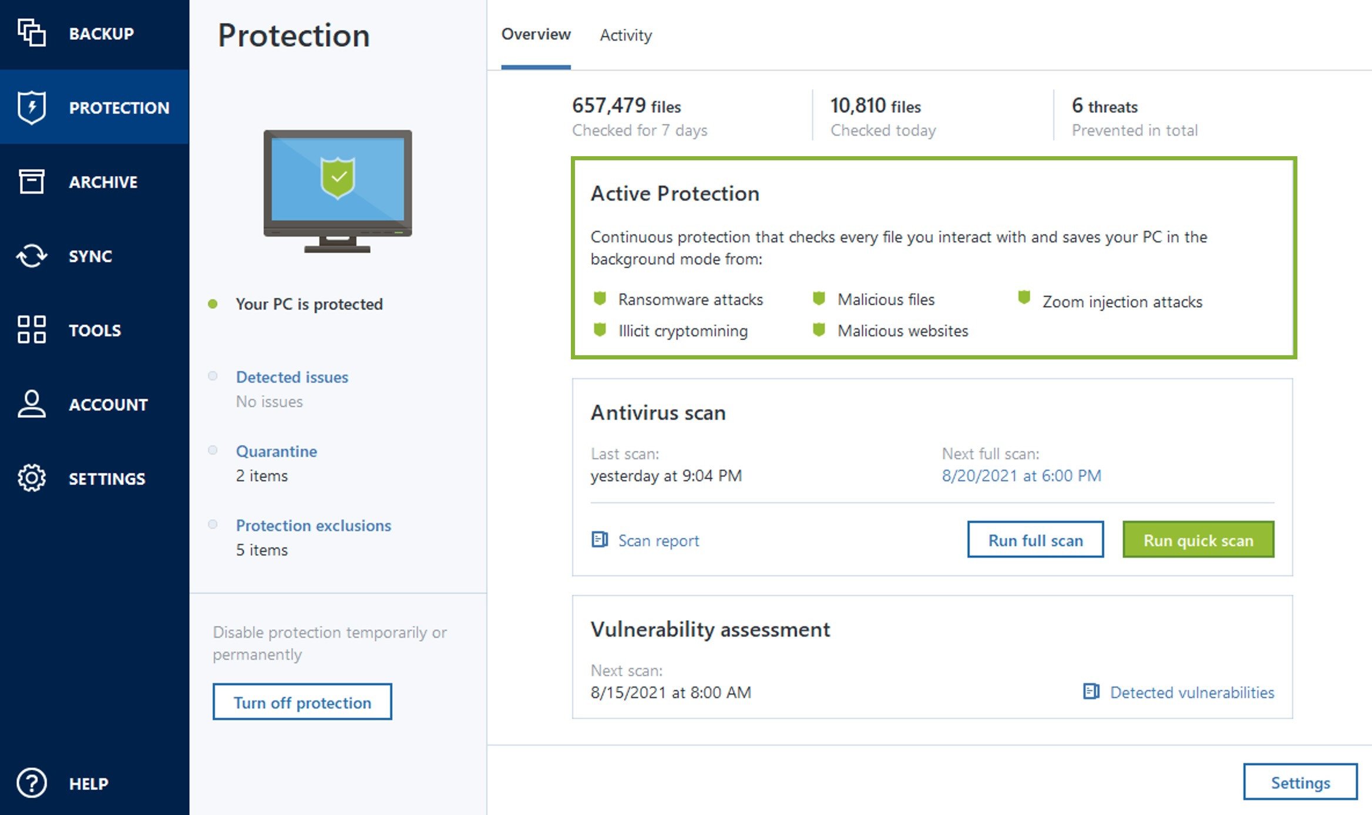
Task: Click the Run full scan button
Action: 1035,540
